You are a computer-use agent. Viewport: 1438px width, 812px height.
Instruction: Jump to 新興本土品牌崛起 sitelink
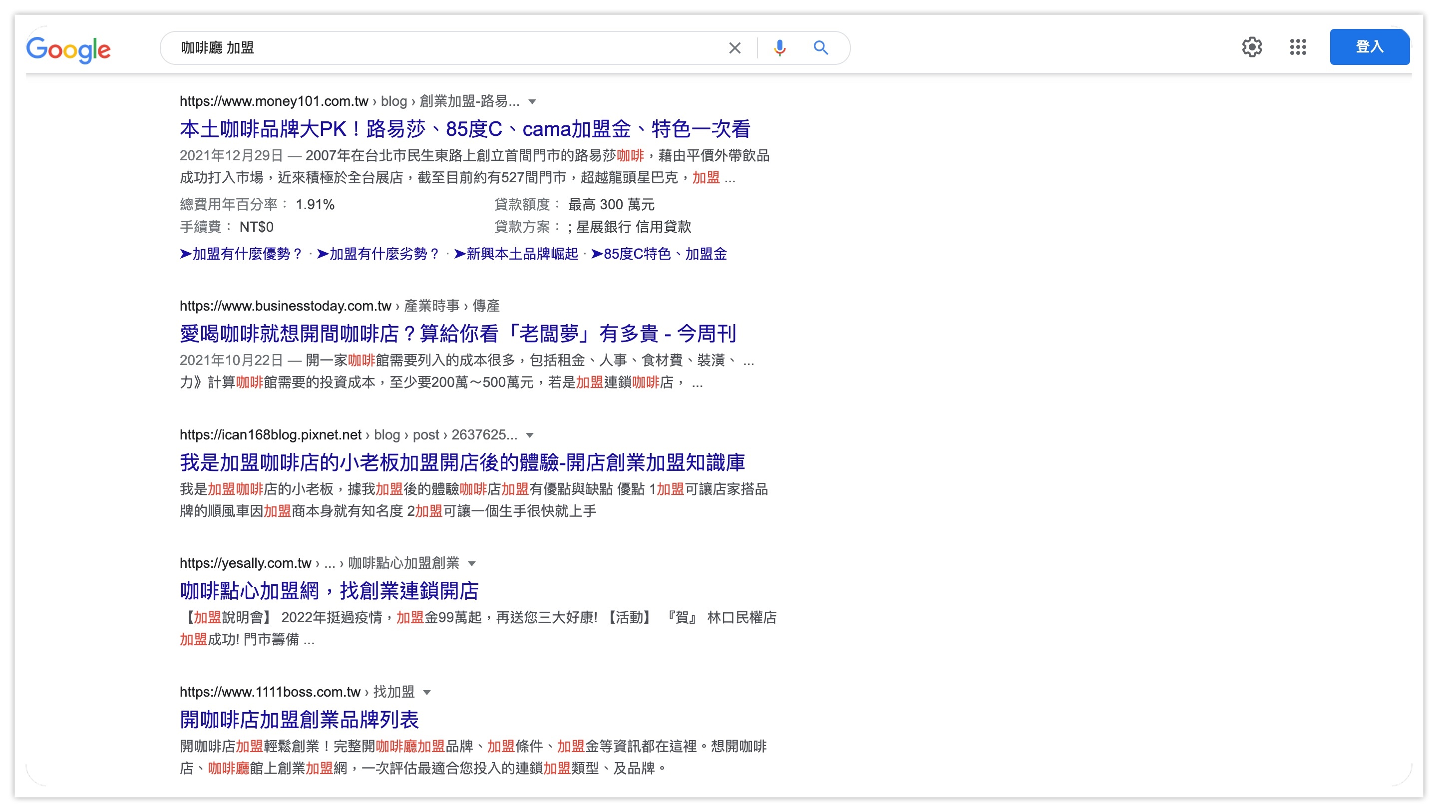516,254
